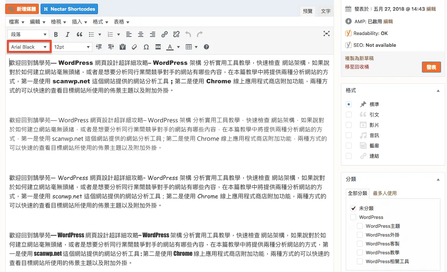Open numbered list style arrow
Screen dimensions: 447x272
tap(118, 34)
